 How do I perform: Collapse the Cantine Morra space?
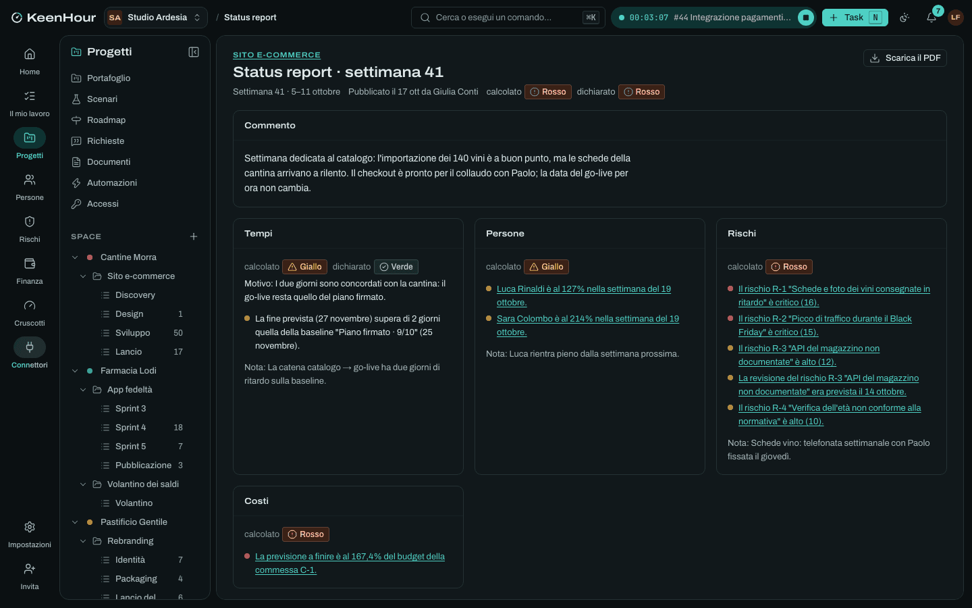[75, 257]
